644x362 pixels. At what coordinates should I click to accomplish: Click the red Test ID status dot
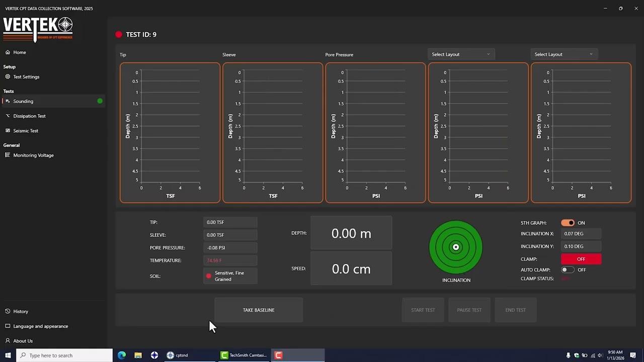(x=119, y=35)
